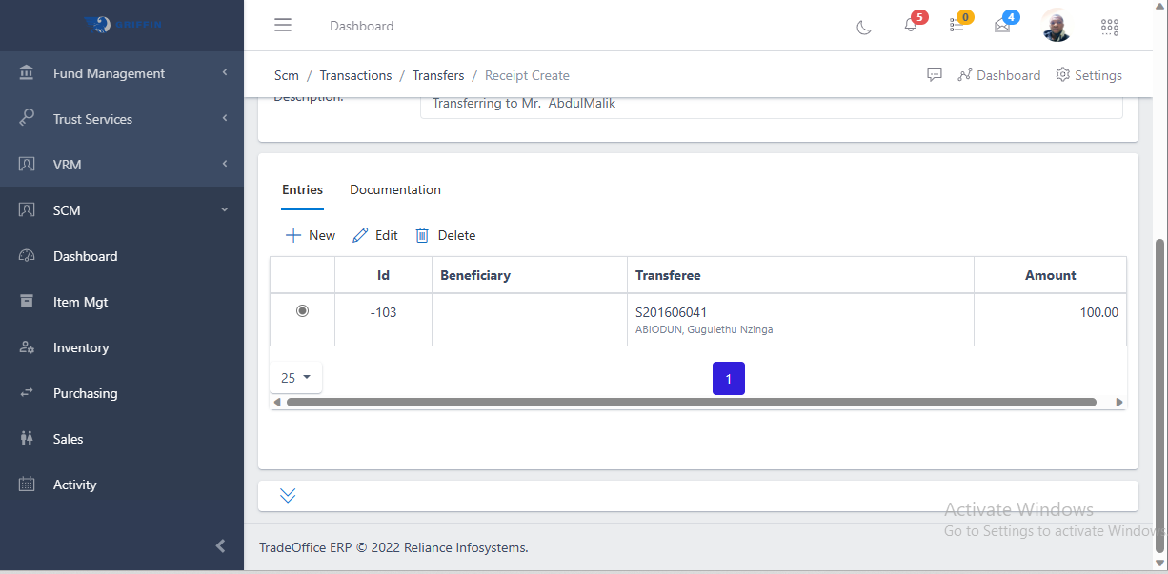Open the messages envelope icon

(1001, 26)
